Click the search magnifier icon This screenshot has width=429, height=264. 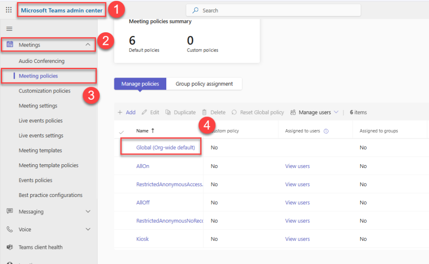pos(195,10)
